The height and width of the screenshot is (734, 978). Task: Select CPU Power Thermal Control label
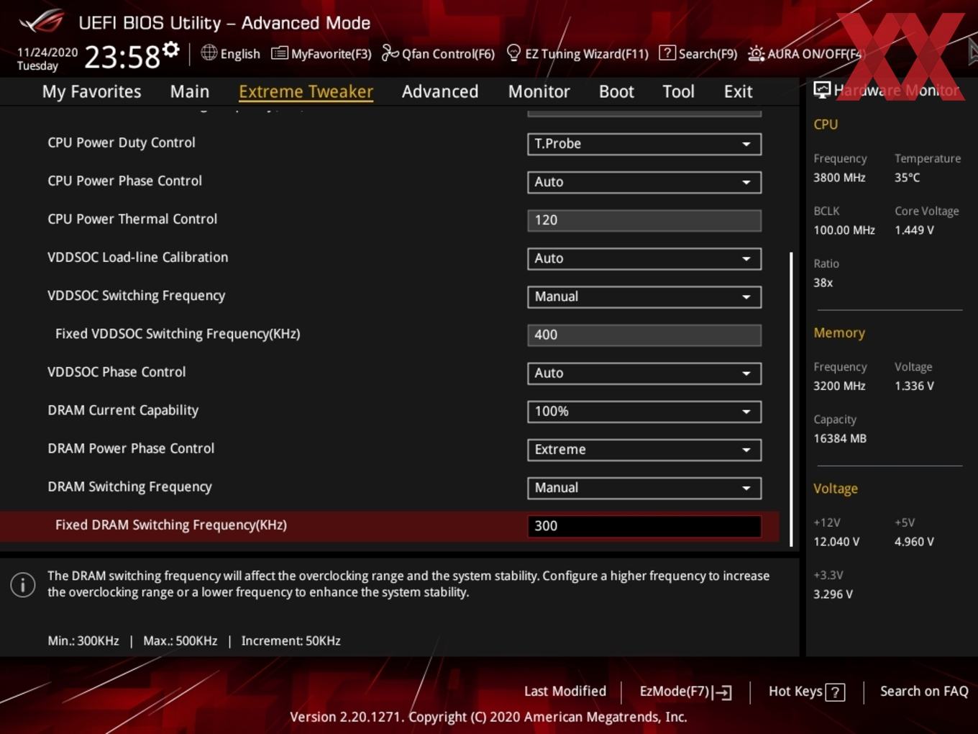pos(132,219)
